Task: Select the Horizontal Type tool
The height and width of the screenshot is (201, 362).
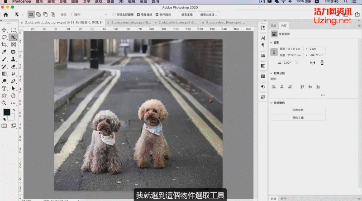Action: 4,88
